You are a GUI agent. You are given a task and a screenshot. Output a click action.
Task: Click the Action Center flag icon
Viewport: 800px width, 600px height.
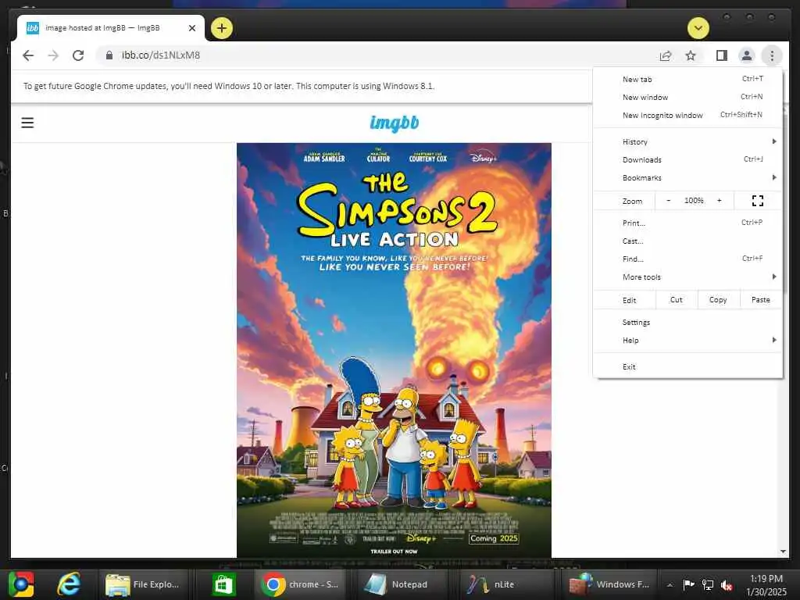tap(689, 584)
